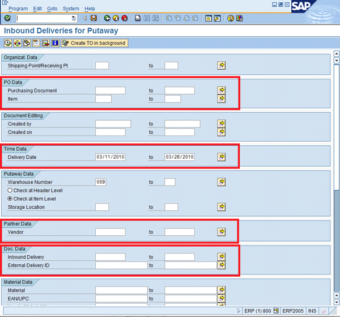Click Create TO in background button
The image size is (340, 317).
pos(95,43)
